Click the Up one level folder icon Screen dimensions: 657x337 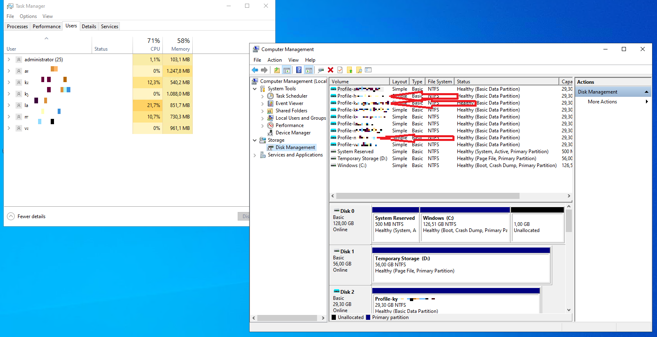click(x=277, y=70)
